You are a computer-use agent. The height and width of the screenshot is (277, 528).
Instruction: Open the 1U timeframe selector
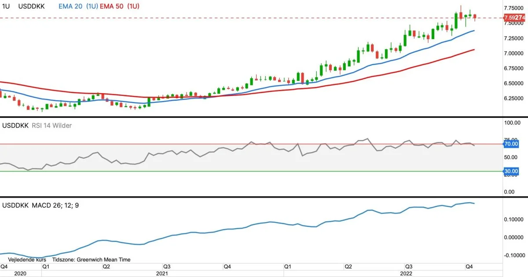6,7
